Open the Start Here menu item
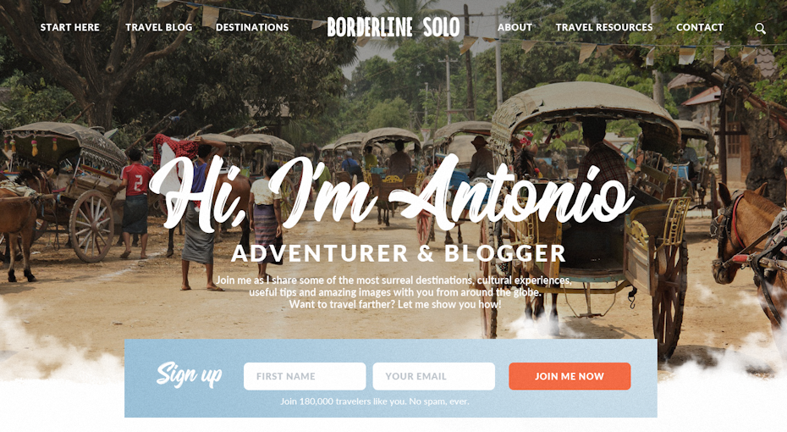787x432 pixels. [x=69, y=27]
